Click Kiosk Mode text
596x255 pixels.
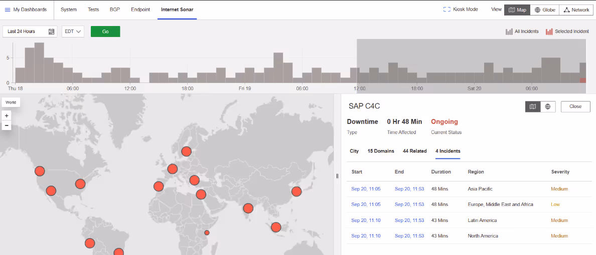click(x=466, y=9)
